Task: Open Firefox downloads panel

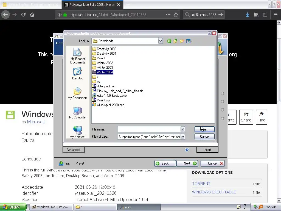Action: pos(248,15)
